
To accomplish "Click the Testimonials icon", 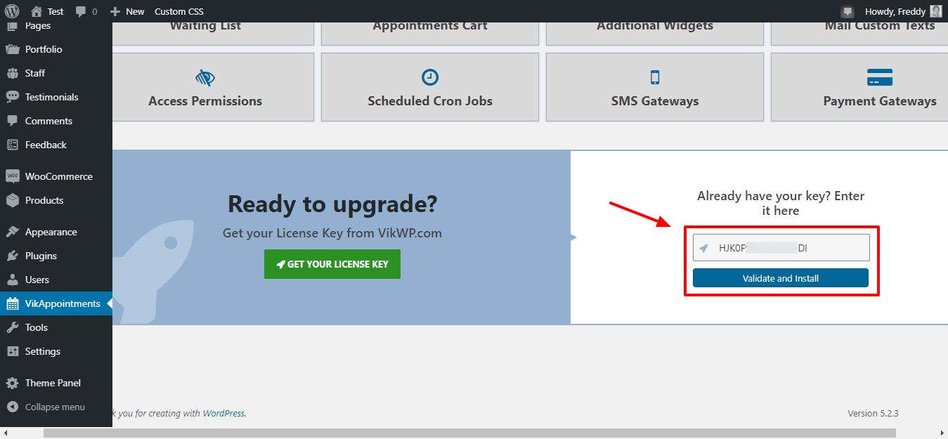I will pos(13,97).
